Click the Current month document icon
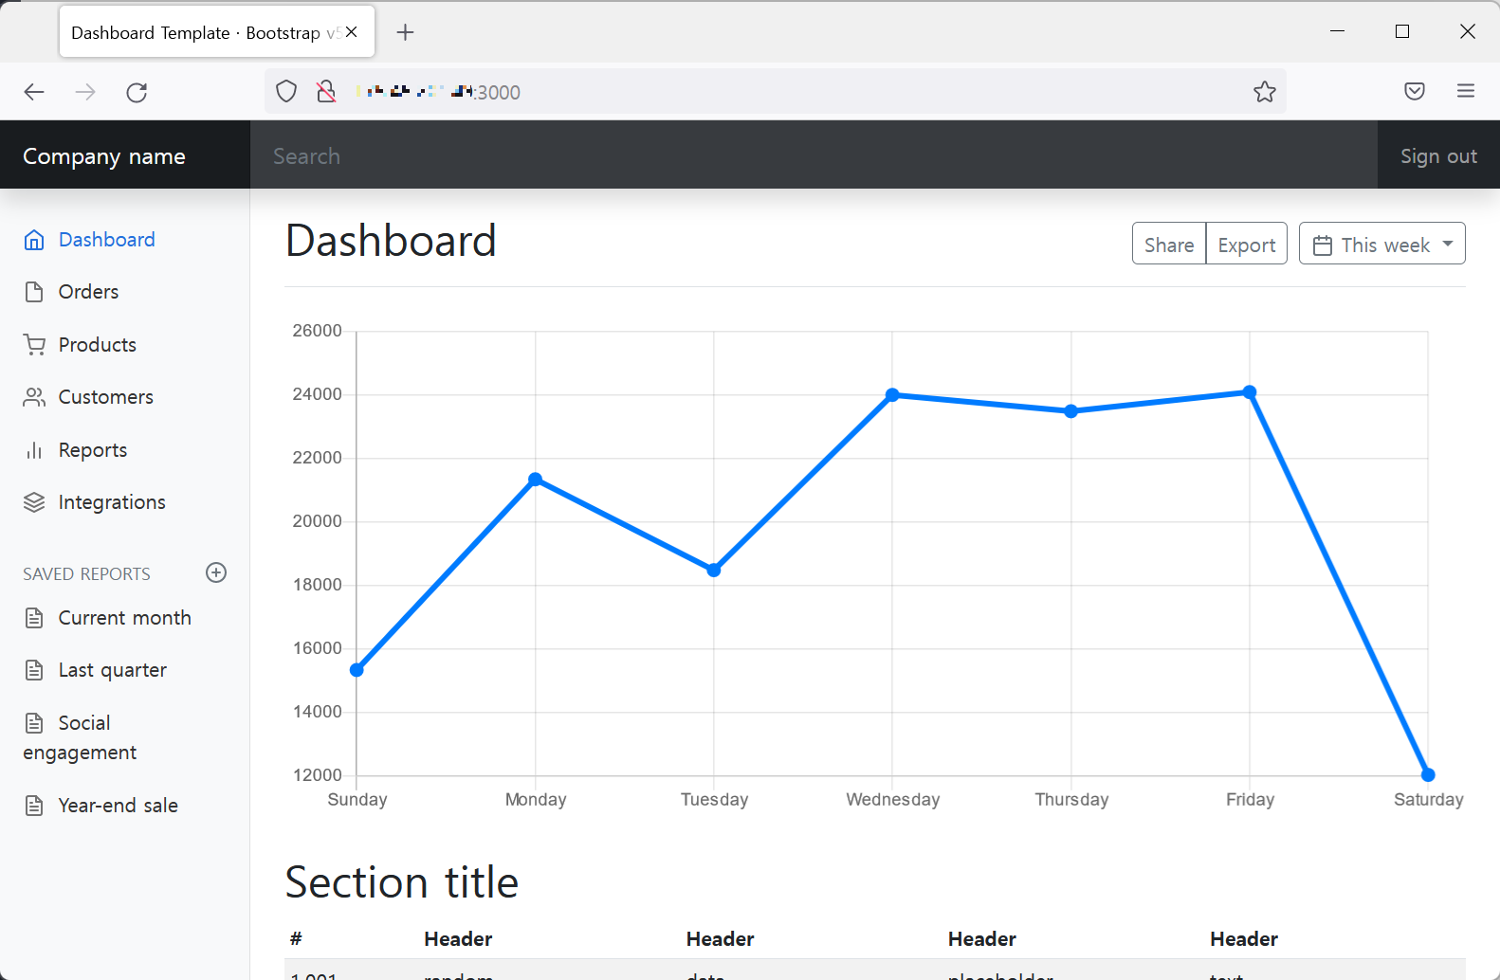The width and height of the screenshot is (1500, 980). [x=34, y=618]
